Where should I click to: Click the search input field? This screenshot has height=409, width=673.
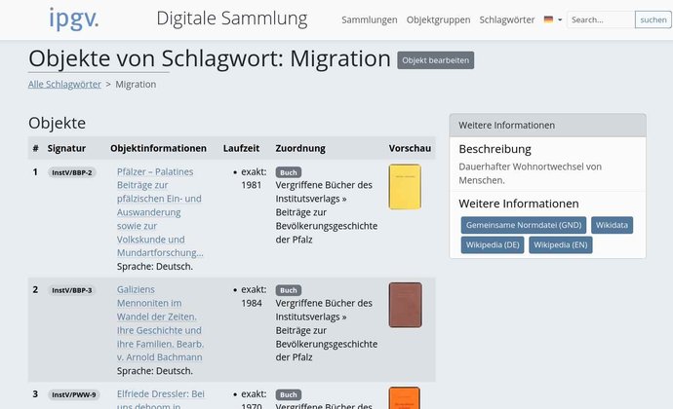[x=599, y=19]
